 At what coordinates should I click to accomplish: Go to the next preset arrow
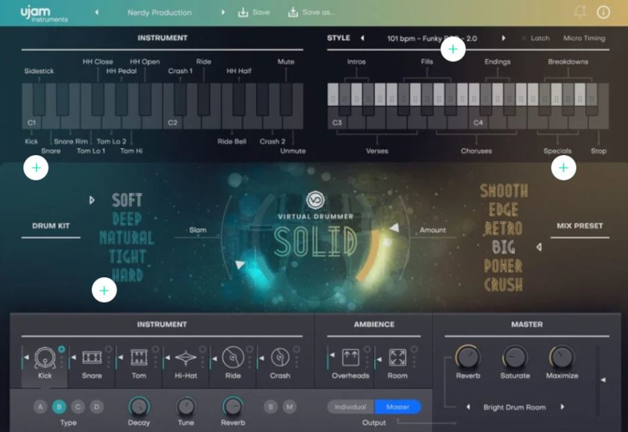pyautogui.click(x=223, y=13)
